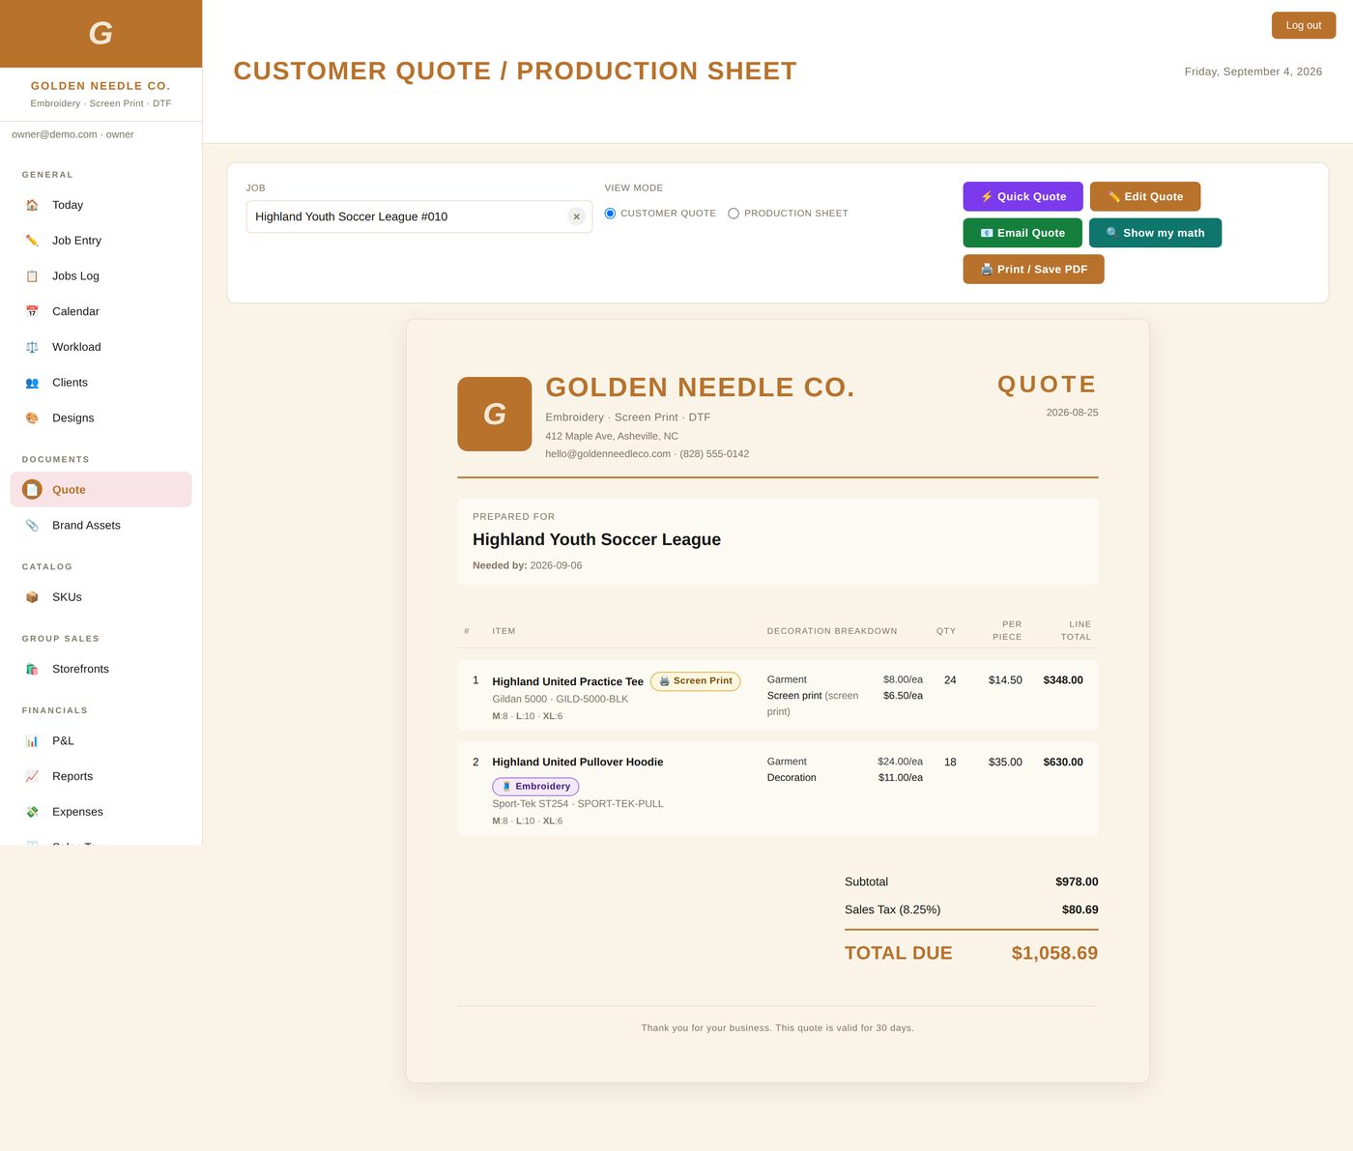Click the Screen Print badge on Practice Tee
The height and width of the screenshot is (1151, 1353).
click(696, 681)
